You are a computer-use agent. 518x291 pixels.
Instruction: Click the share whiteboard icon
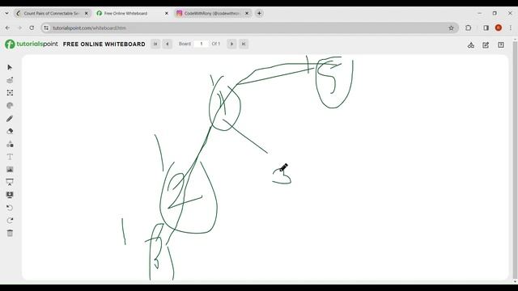point(471,45)
